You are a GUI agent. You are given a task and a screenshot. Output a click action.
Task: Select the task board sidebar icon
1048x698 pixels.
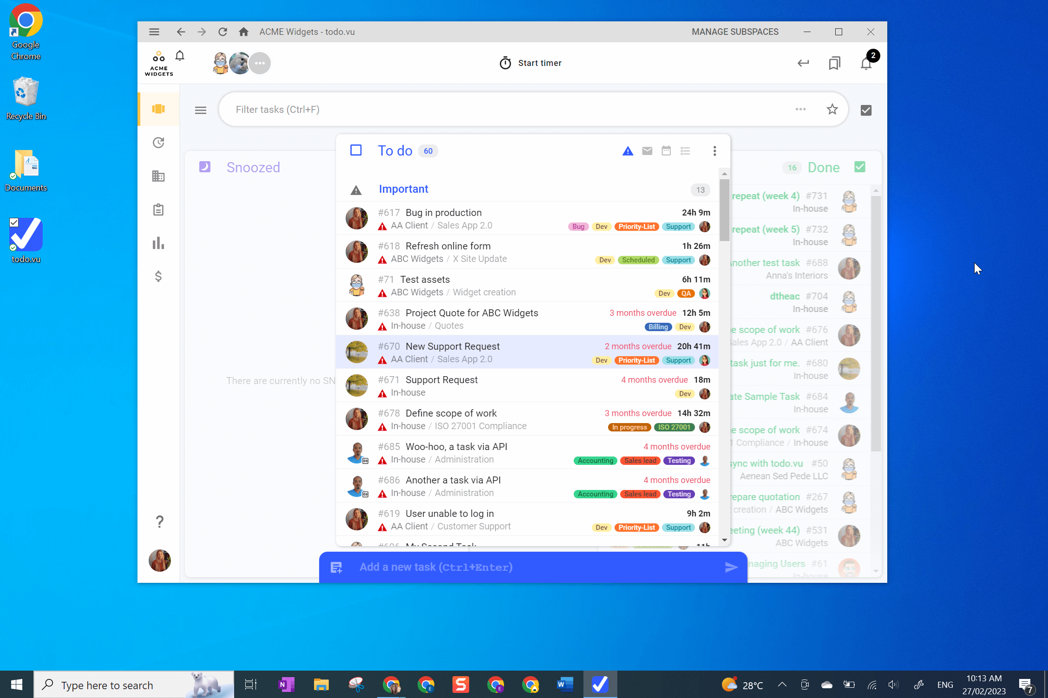pos(158,109)
